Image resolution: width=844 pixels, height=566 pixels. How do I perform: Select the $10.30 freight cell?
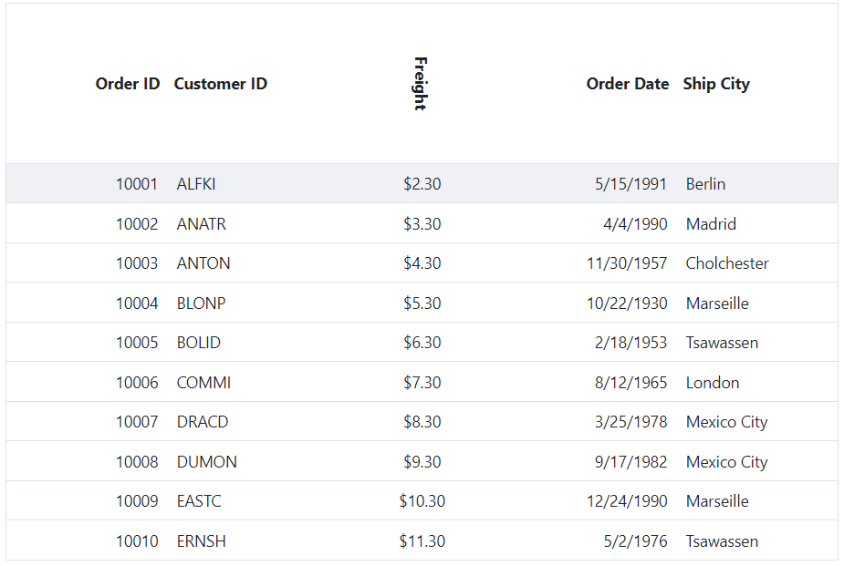point(422,501)
